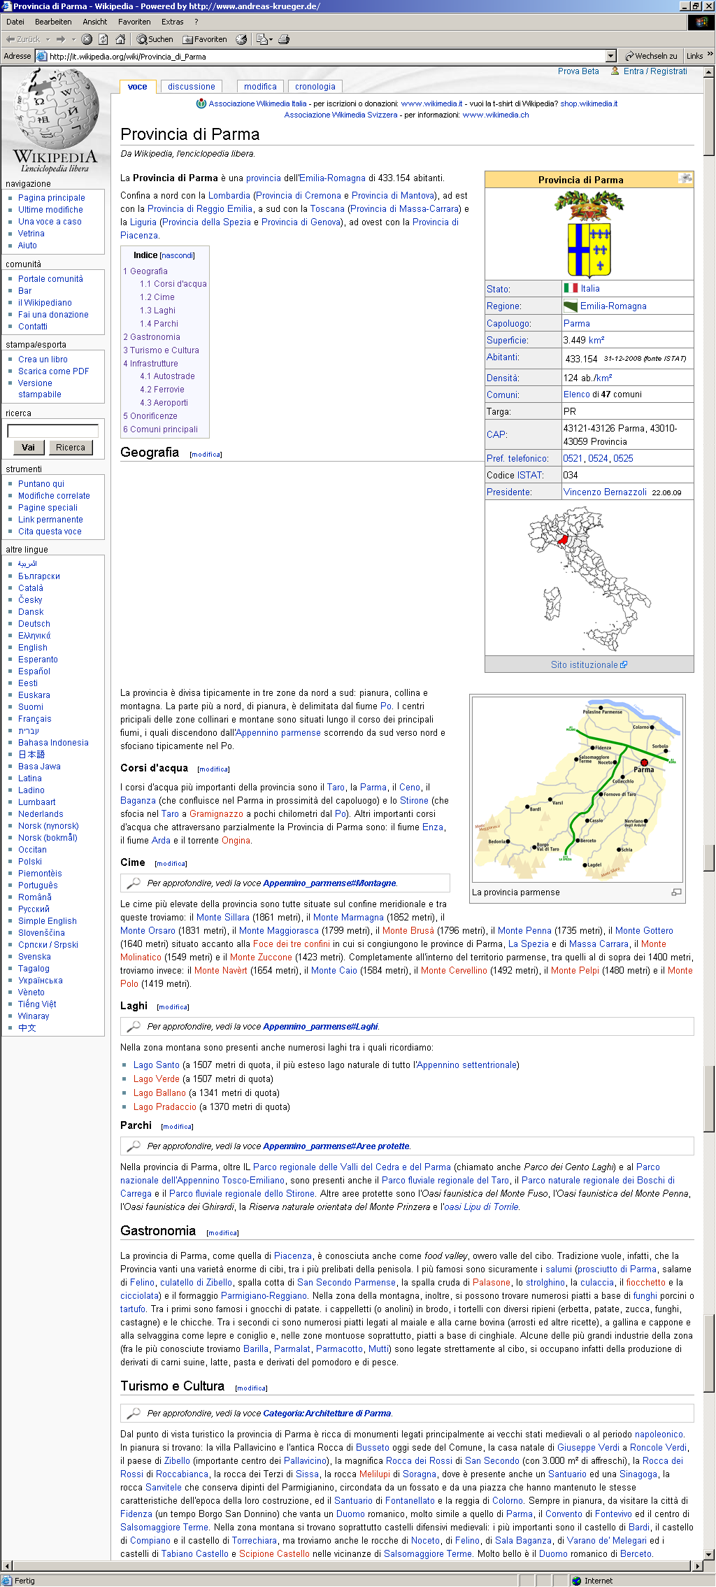The image size is (716, 1587).
Task: Open the ? help menu
Action: tap(196, 22)
